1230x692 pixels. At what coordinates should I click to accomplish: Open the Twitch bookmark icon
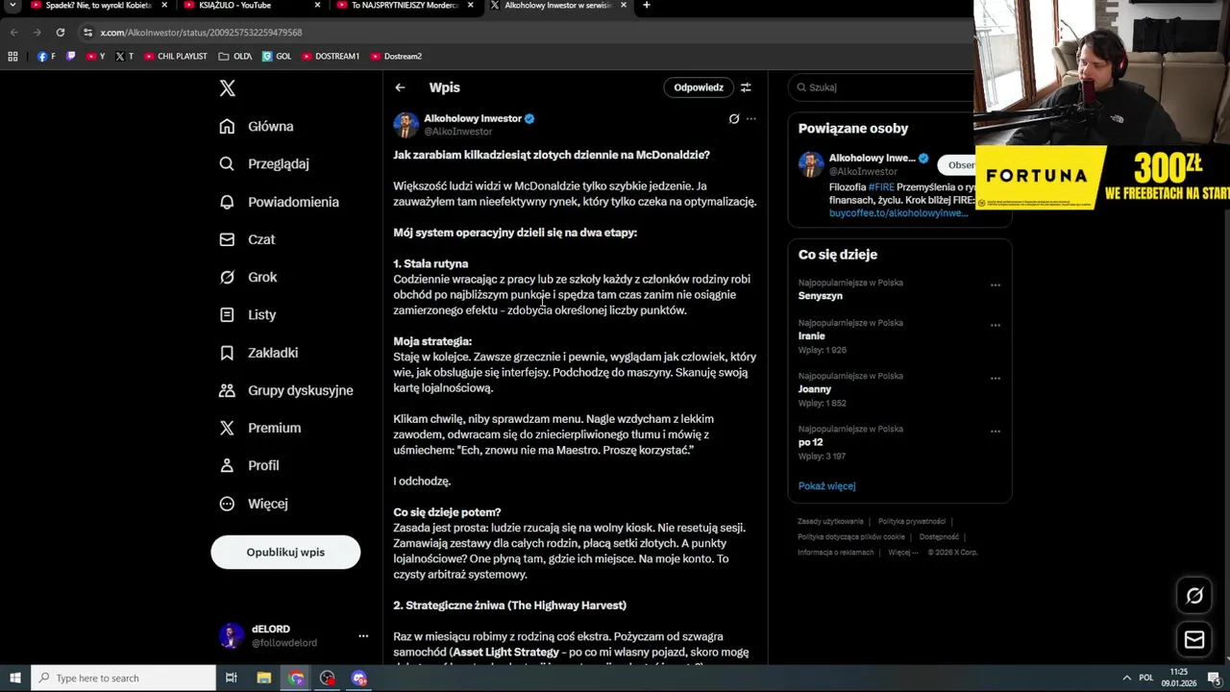70,57
